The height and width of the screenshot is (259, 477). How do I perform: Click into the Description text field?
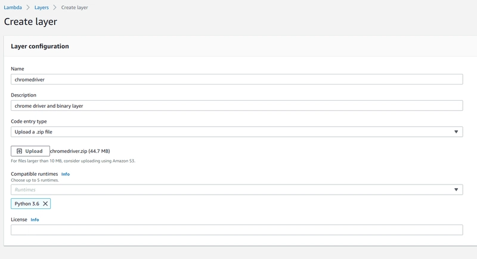pos(236,105)
